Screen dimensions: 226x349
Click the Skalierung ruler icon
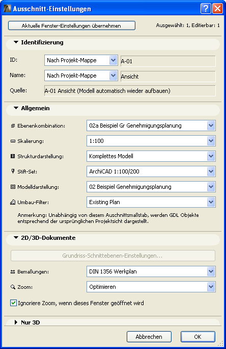pyautogui.click(x=13, y=141)
